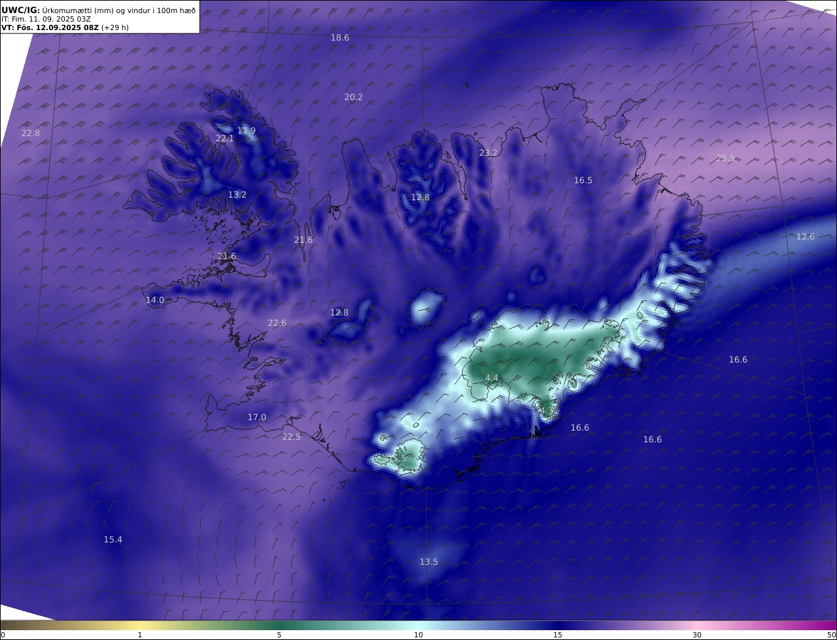Click the map value 22.6
The width and height of the screenshot is (837, 640).
click(277, 323)
